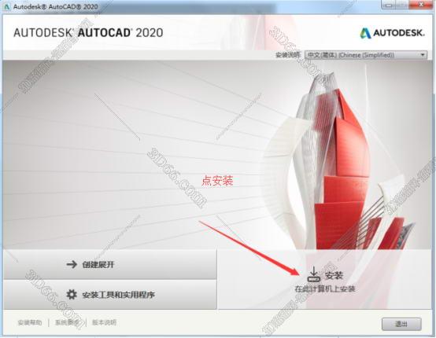Expand the language dropdown arrow
This screenshot has height=338, width=436.
pos(423,55)
